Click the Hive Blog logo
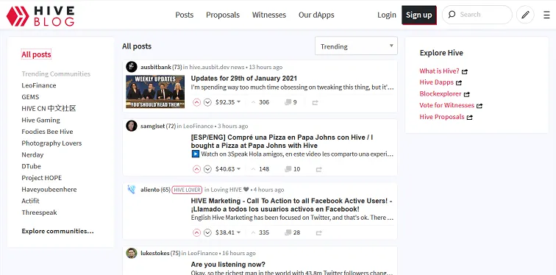556x275 pixels. pos(40,16)
